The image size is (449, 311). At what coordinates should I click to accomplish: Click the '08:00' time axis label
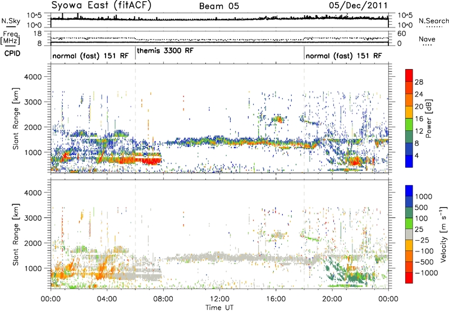(163, 299)
